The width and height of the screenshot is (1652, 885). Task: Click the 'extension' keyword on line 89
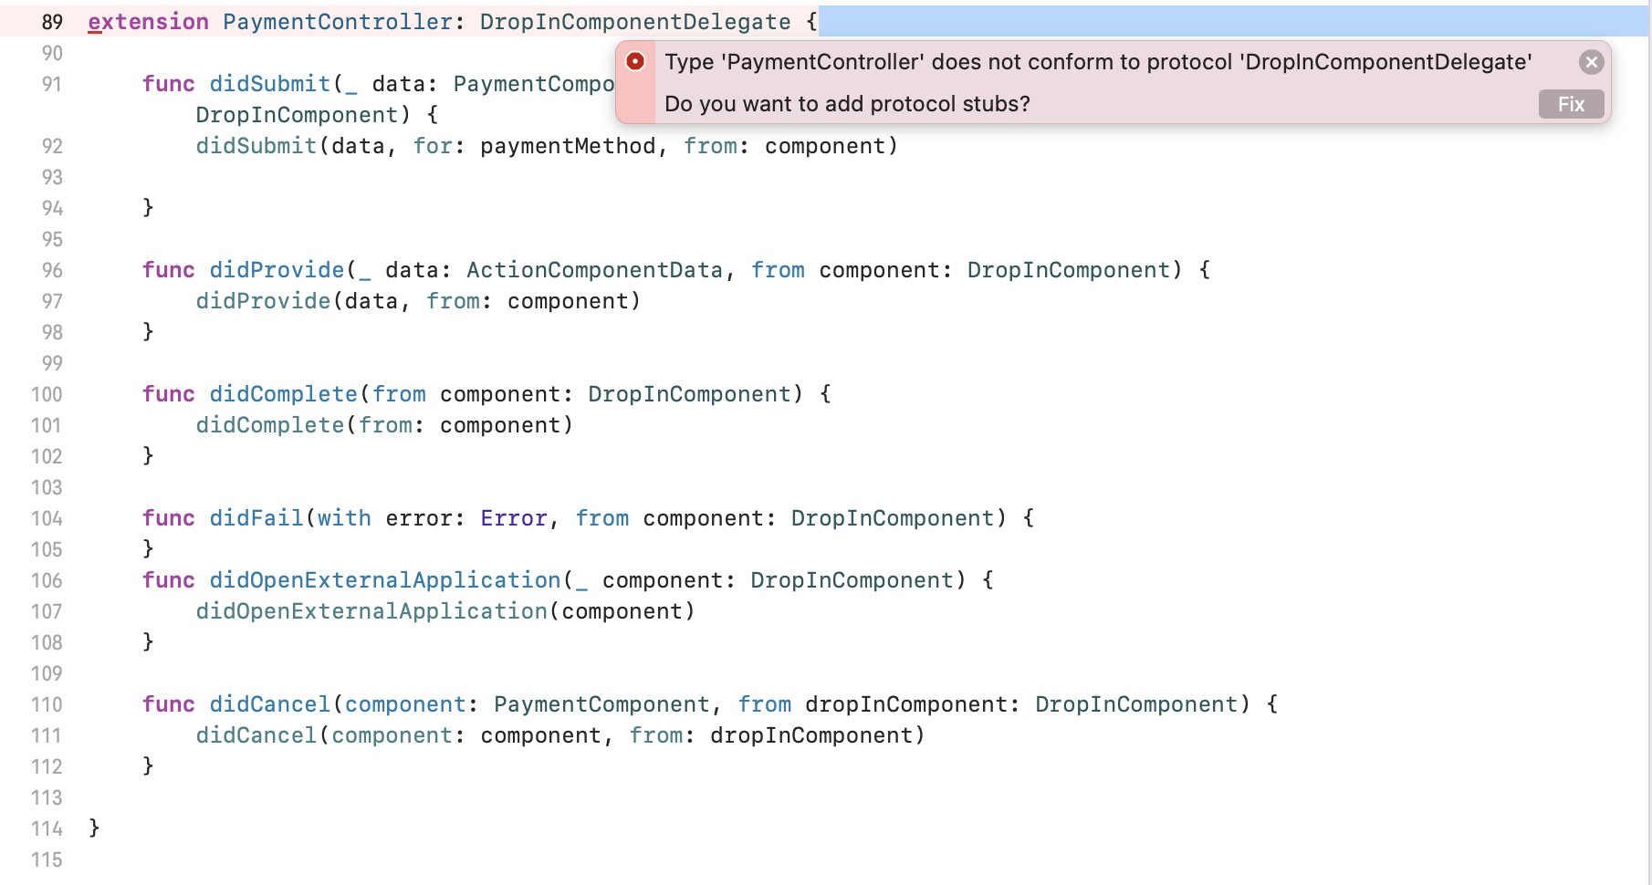[149, 22]
